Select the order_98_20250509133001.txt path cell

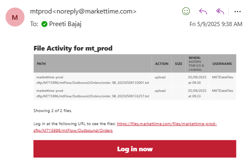point(93,80)
